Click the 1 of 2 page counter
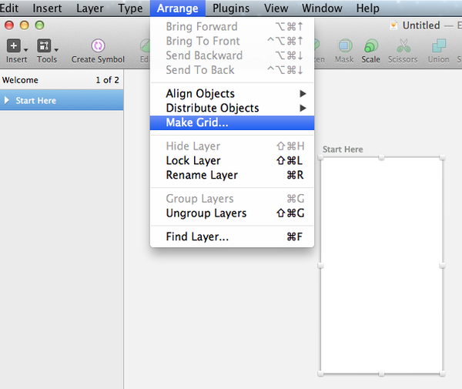462x389 pixels. [x=107, y=80]
